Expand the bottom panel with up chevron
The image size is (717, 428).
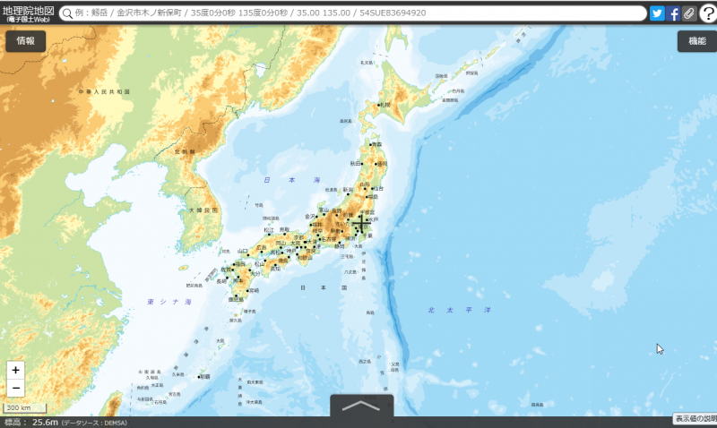pyautogui.click(x=361, y=406)
